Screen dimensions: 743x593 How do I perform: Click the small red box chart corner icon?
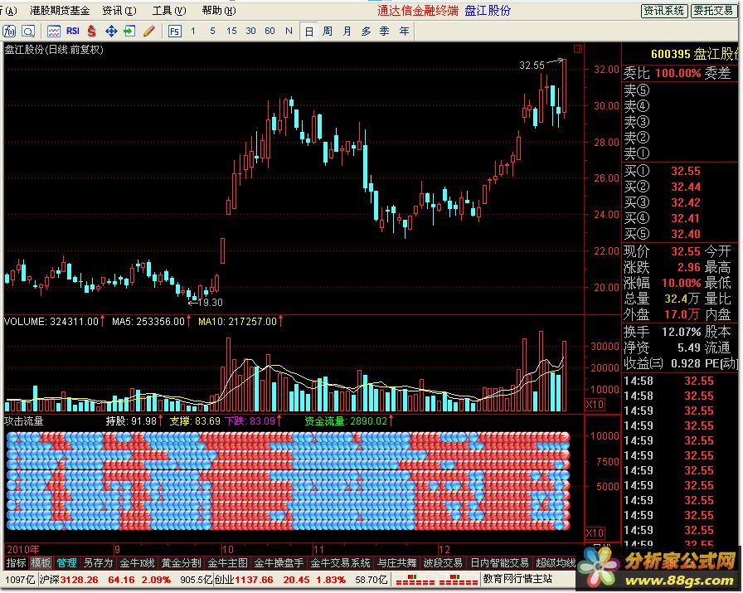coord(578,49)
